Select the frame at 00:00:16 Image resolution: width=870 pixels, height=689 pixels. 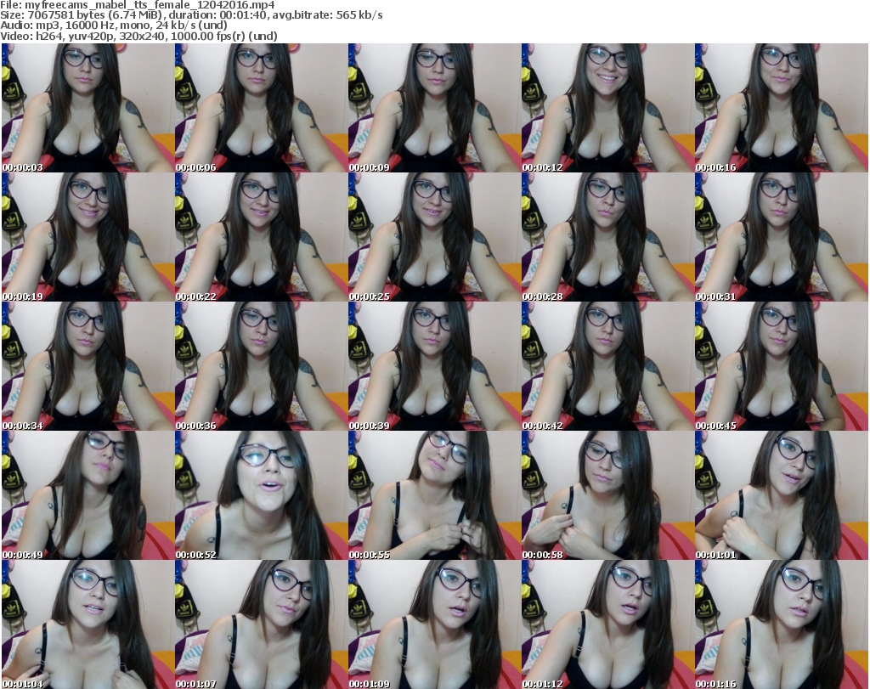pyautogui.click(x=782, y=108)
